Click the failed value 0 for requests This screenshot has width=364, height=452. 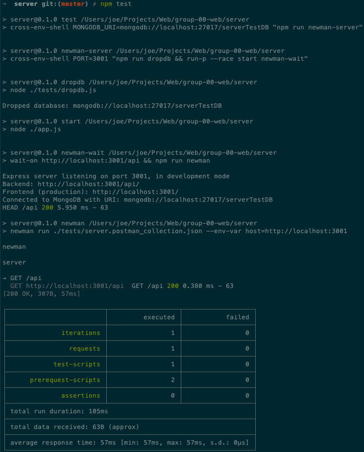coord(247,349)
